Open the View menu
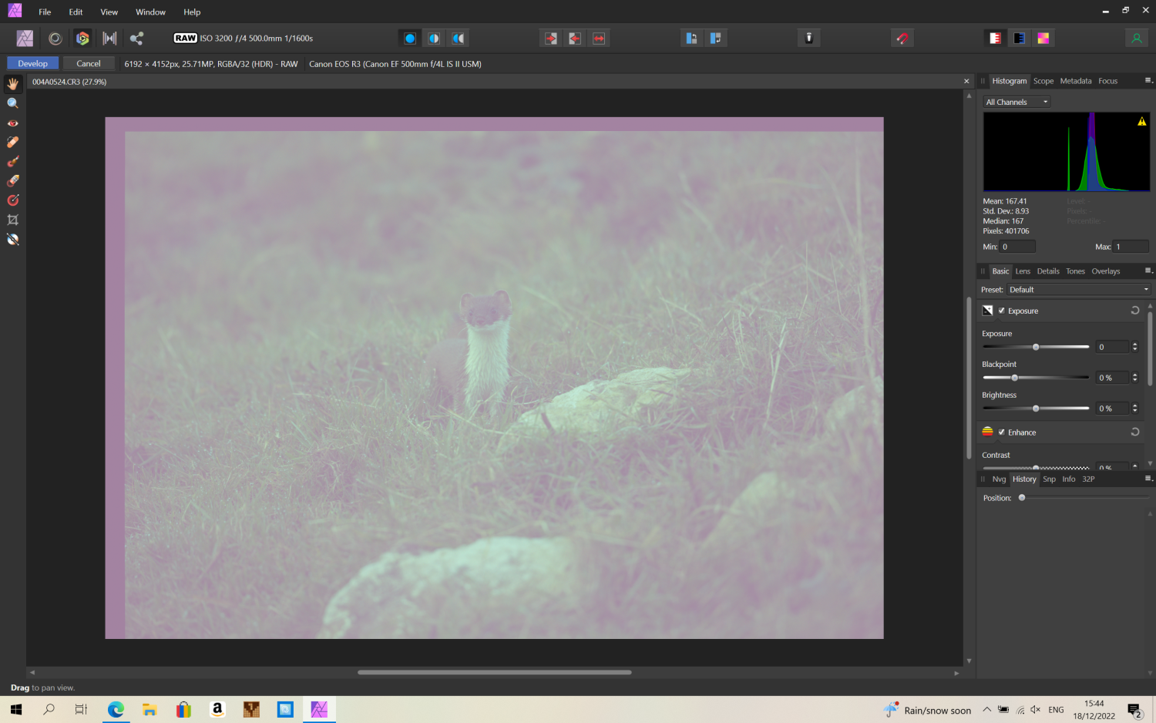This screenshot has width=1156, height=723. pos(109,12)
